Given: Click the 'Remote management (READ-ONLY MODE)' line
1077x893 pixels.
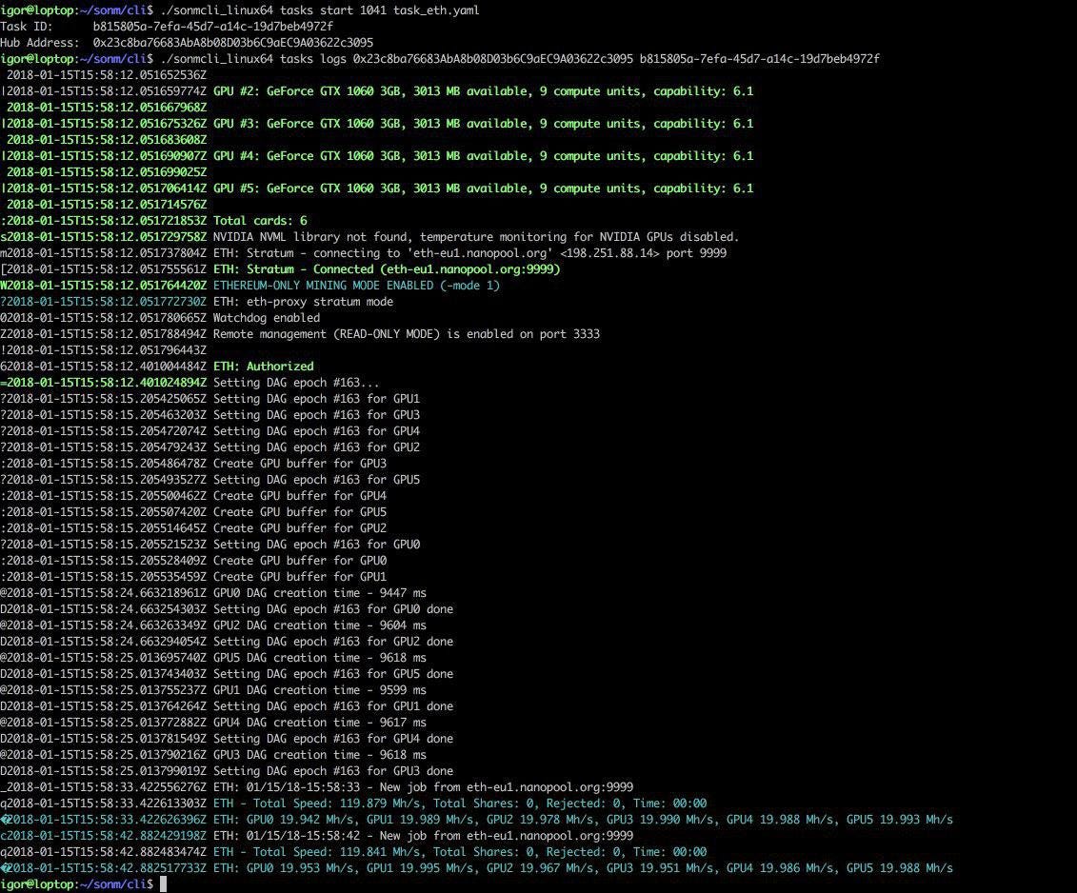Looking at the screenshot, I should pyautogui.click(x=406, y=334).
